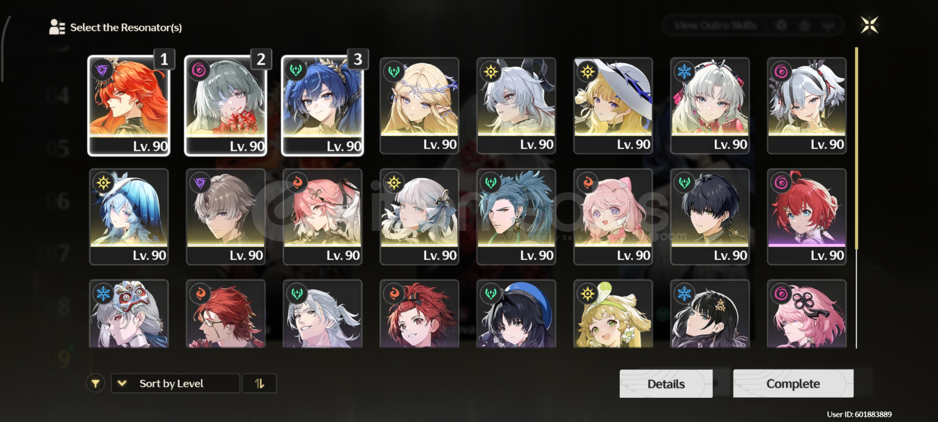Click the dropdown chevron beside Sort by Level
This screenshot has height=422, width=938.
(x=122, y=383)
